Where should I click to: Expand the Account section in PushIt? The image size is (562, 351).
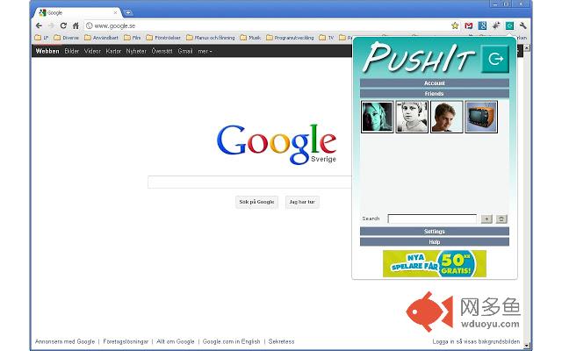435,83
